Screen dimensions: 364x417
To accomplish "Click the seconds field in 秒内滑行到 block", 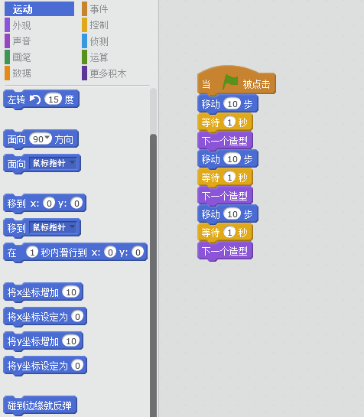I will 32,252.
